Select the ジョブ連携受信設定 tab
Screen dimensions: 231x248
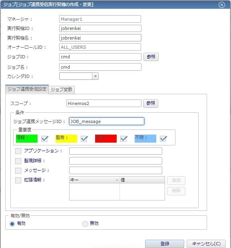[27, 89]
